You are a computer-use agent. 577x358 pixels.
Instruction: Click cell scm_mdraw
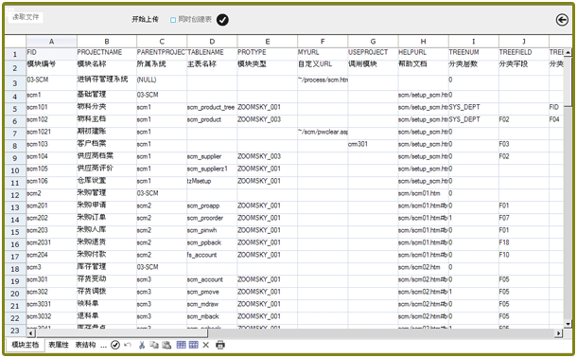point(212,305)
